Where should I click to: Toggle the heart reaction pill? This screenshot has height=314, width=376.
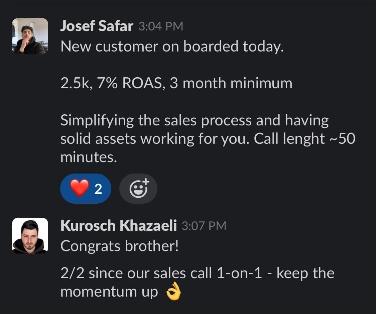pyautogui.click(x=85, y=189)
